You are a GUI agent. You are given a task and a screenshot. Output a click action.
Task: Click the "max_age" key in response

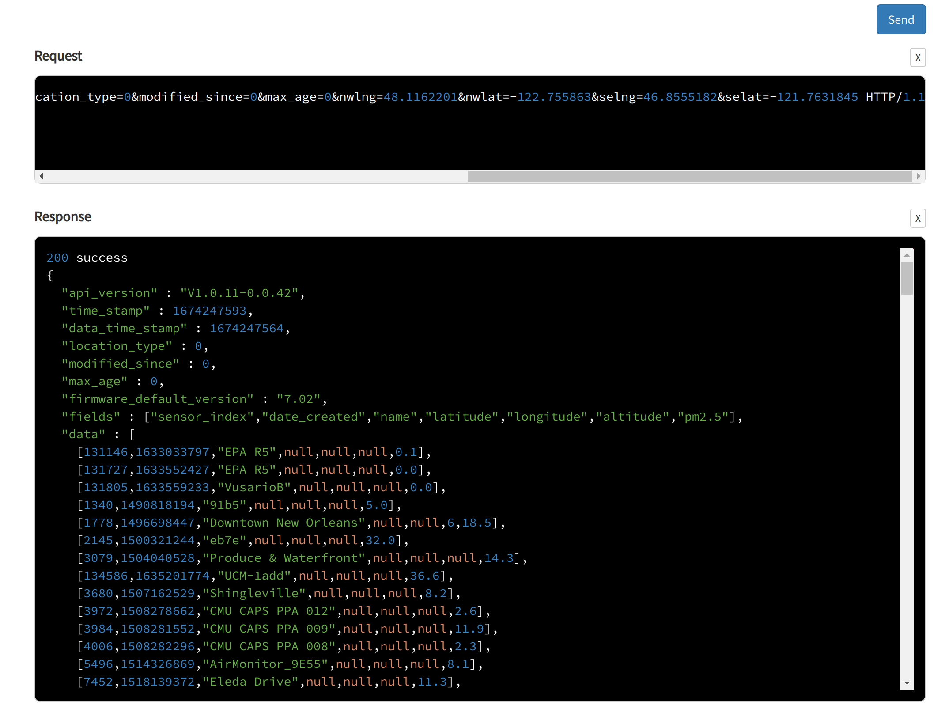click(x=94, y=381)
